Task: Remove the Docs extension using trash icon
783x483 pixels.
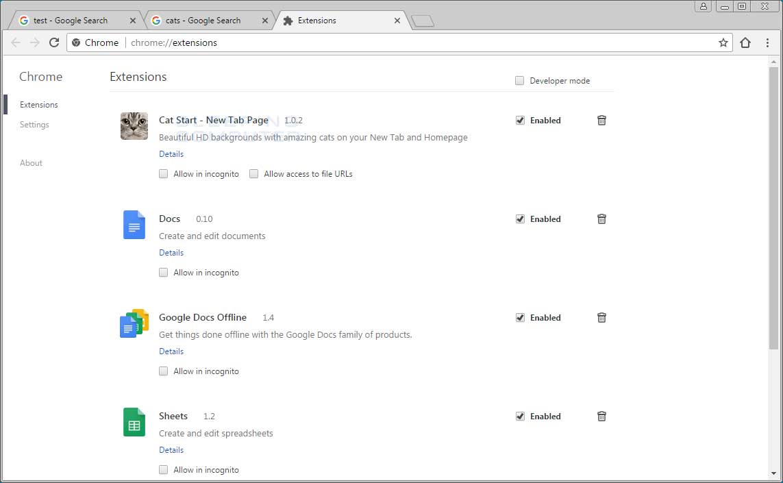Action: [x=601, y=219]
